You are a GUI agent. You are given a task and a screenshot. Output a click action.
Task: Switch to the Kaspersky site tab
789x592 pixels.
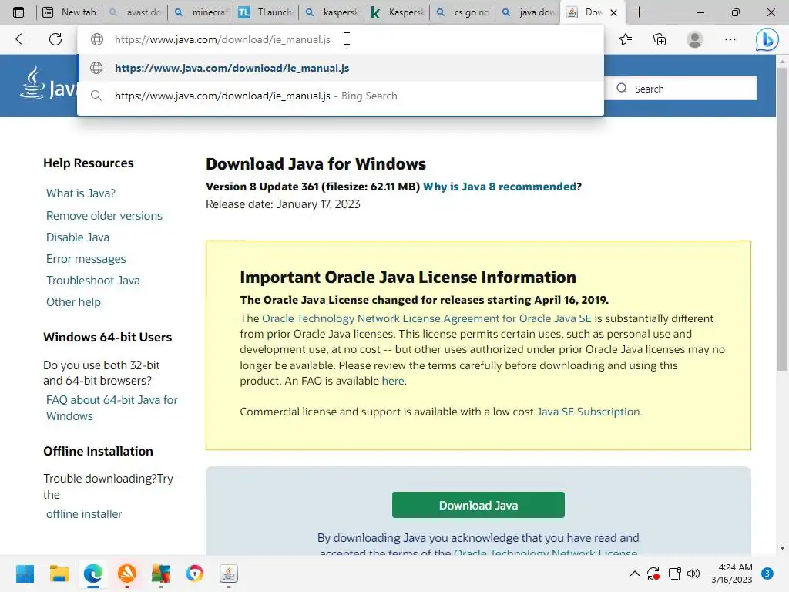tap(398, 12)
